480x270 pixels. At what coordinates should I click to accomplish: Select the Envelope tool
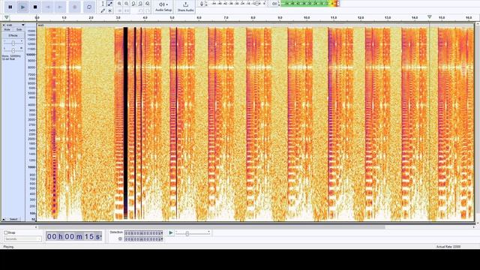(110, 4)
